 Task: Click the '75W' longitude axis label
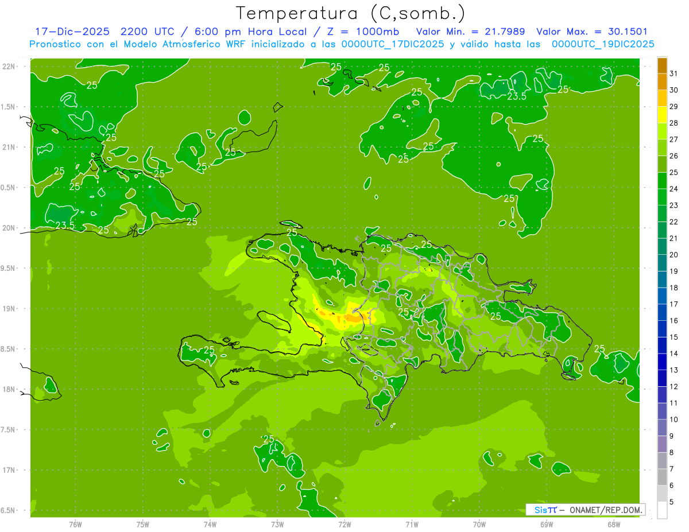pyautogui.click(x=143, y=525)
